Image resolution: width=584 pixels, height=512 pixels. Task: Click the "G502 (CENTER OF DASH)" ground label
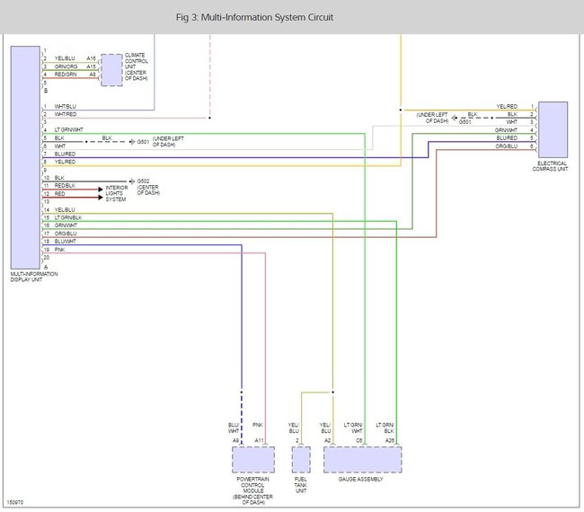click(x=148, y=187)
